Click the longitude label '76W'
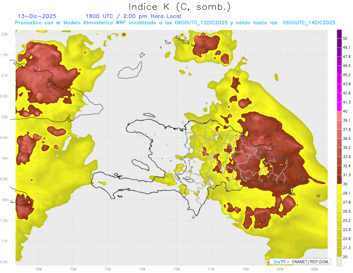This screenshot has width=353, height=273. tap(39, 269)
